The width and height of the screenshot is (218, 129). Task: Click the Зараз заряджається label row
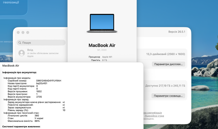(x=19, y=107)
